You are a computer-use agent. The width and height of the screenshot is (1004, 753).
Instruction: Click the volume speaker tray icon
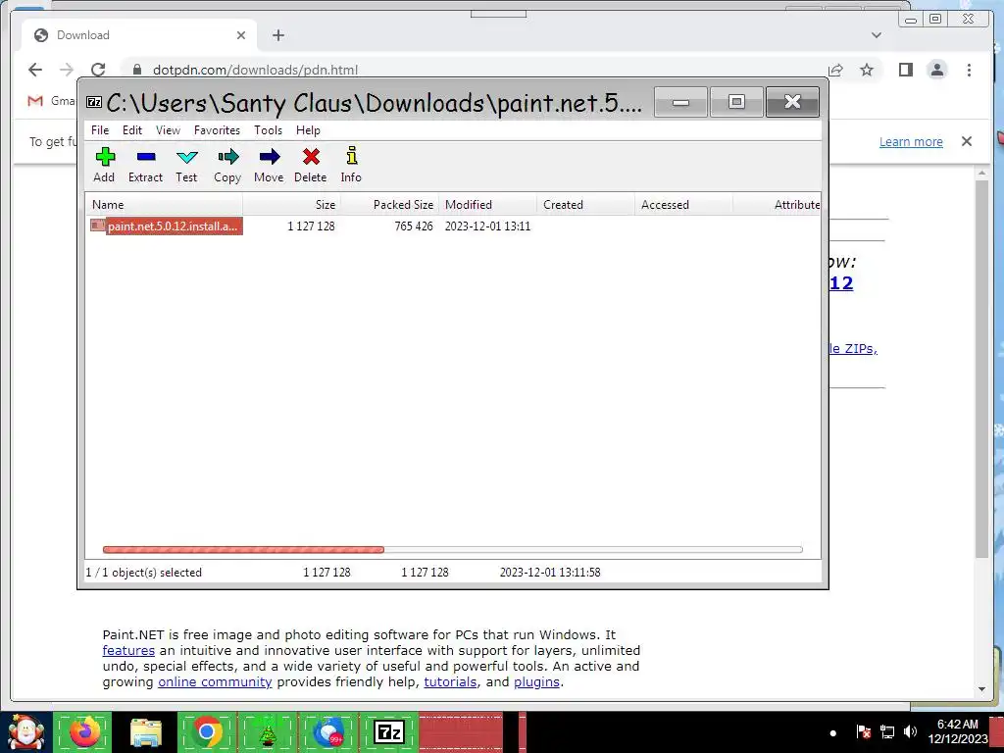[911, 731]
